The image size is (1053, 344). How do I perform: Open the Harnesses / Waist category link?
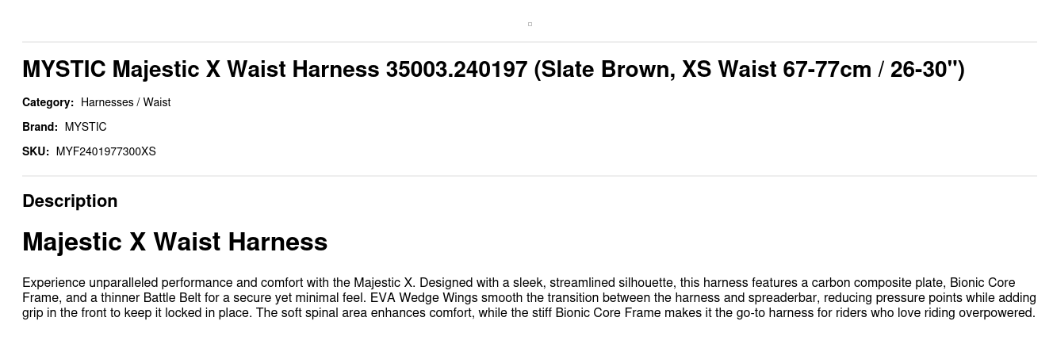pos(125,102)
